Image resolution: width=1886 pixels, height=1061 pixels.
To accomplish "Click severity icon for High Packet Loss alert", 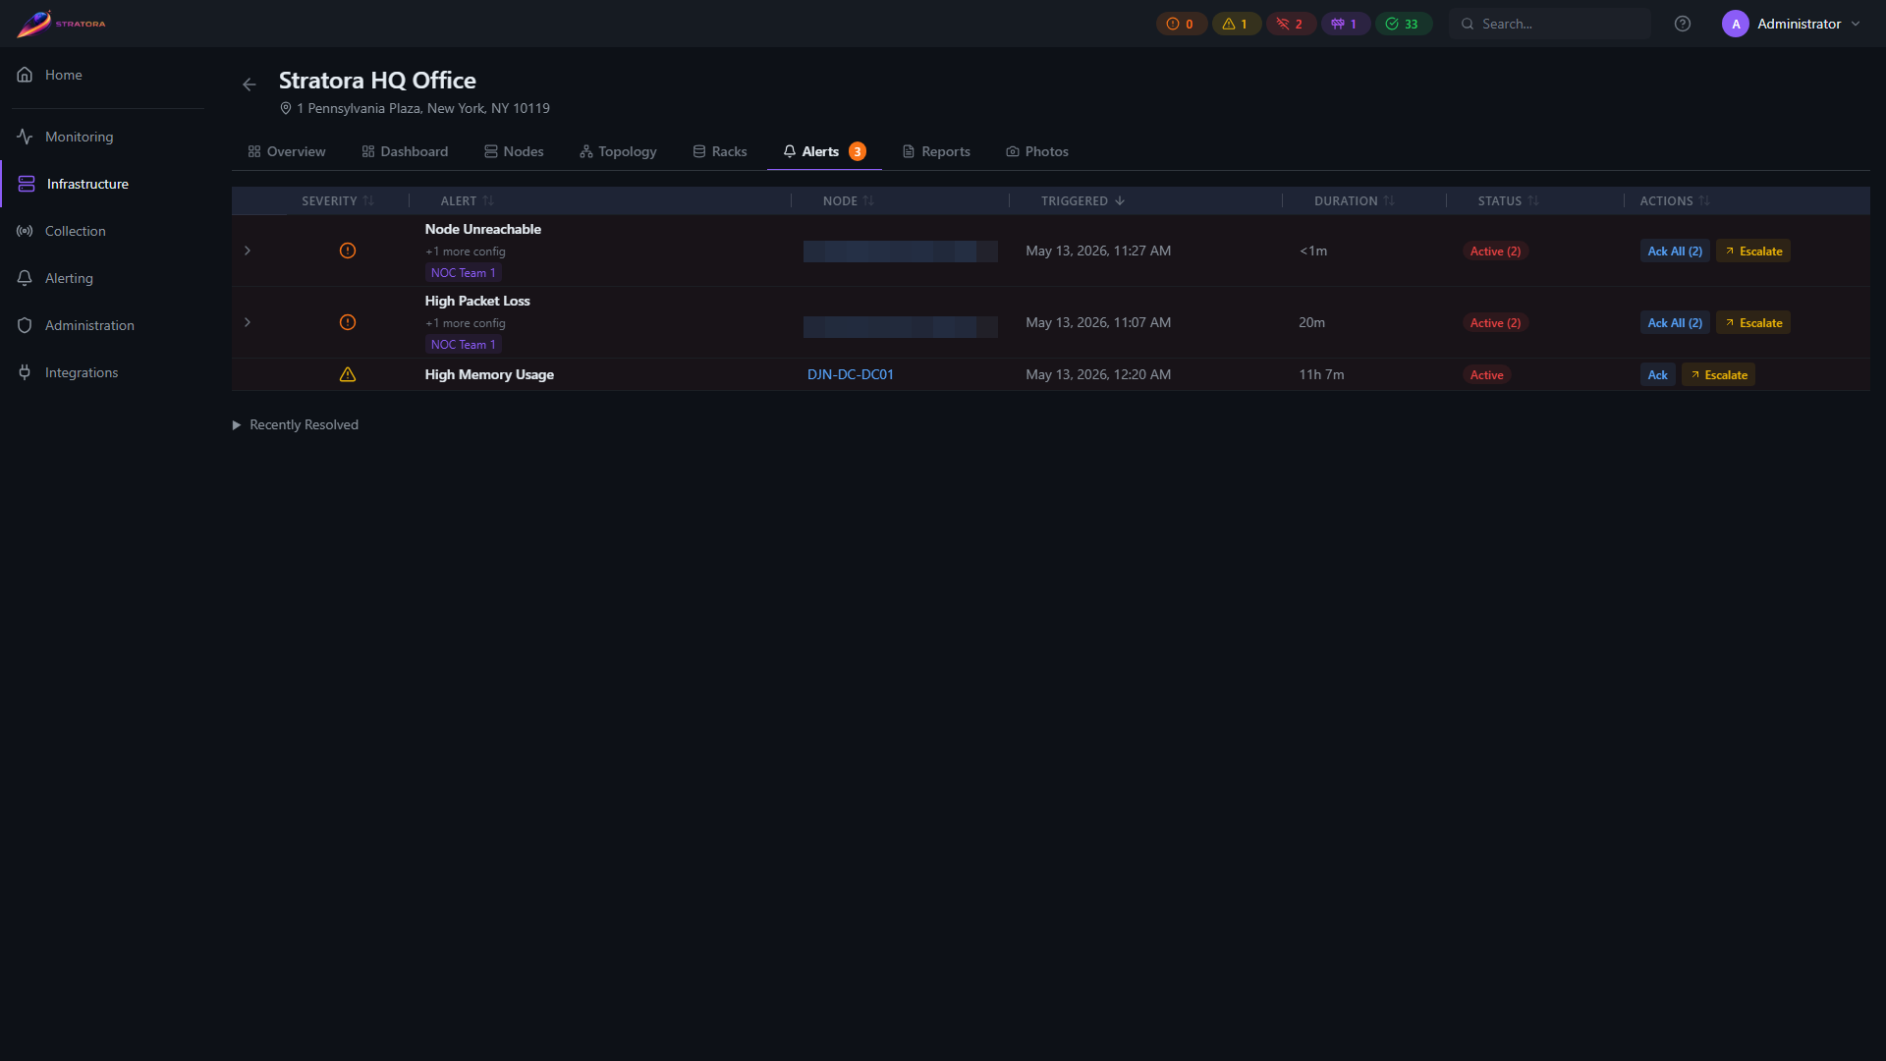I will (x=348, y=322).
